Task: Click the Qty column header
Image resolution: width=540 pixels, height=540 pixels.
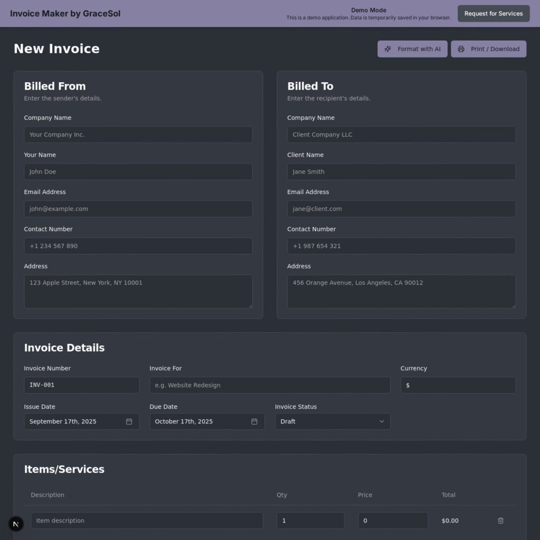Action: [x=282, y=495]
